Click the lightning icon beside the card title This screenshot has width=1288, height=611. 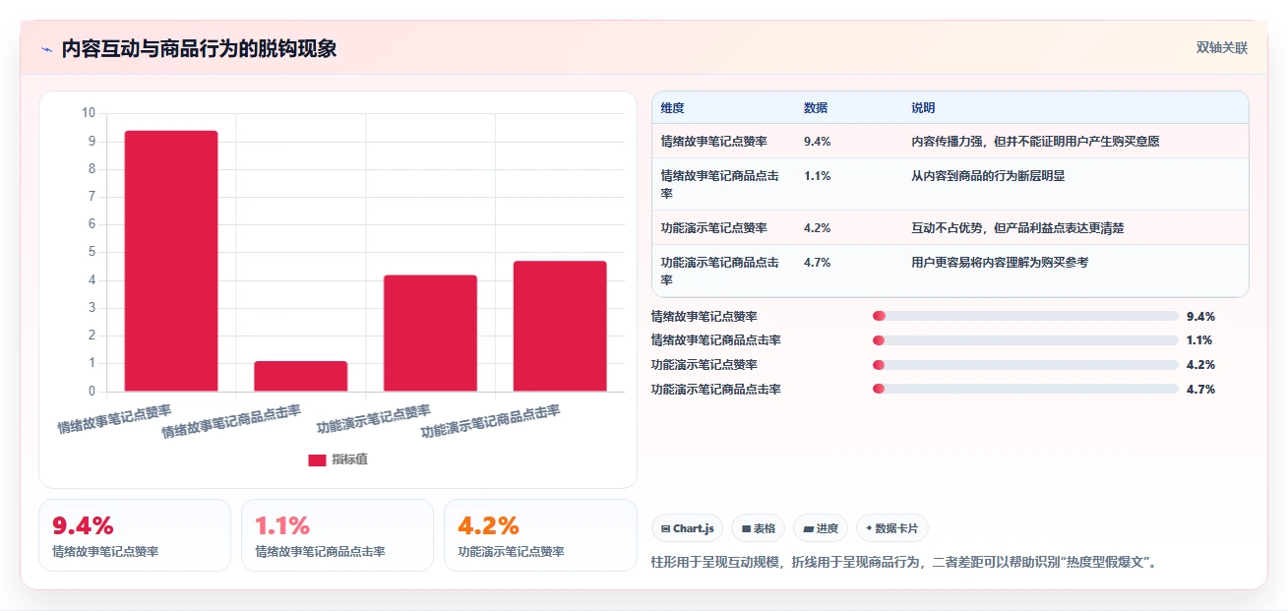[x=46, y=49]
